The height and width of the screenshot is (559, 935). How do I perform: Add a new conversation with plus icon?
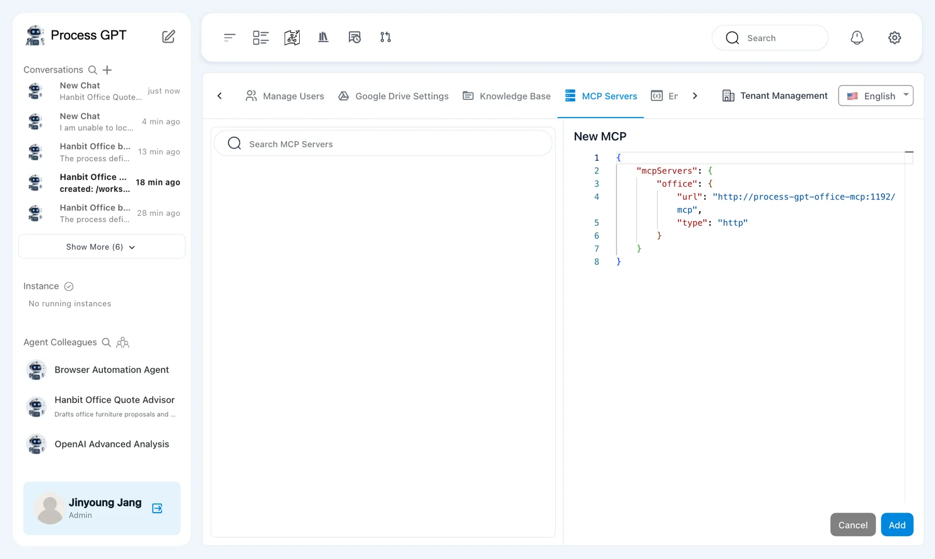tap(107, 70)
